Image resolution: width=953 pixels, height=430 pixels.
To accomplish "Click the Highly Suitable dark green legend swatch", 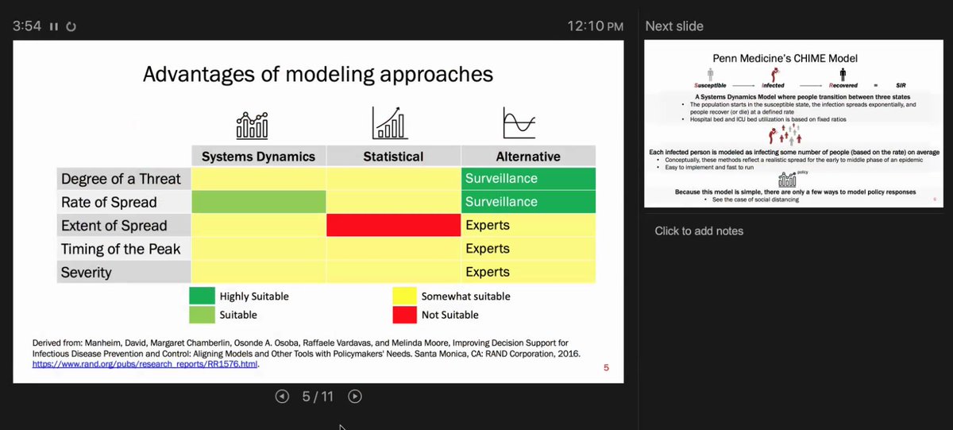I will tap(202, 296).
